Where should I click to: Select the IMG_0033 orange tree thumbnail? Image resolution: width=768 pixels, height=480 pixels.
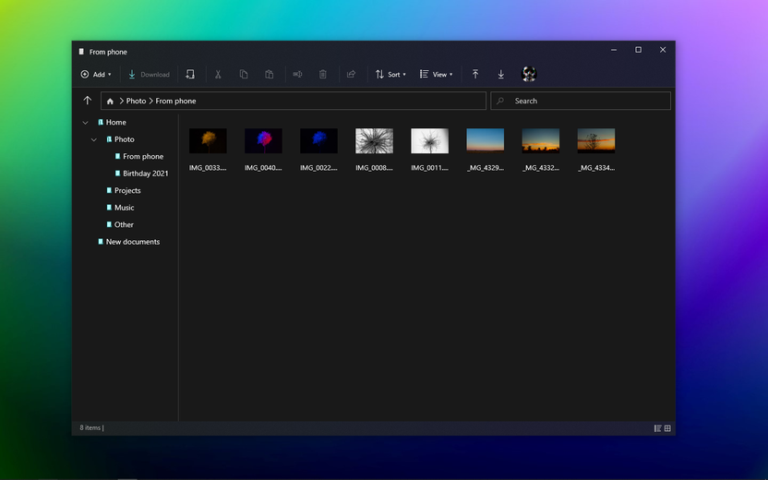(208, 141)
